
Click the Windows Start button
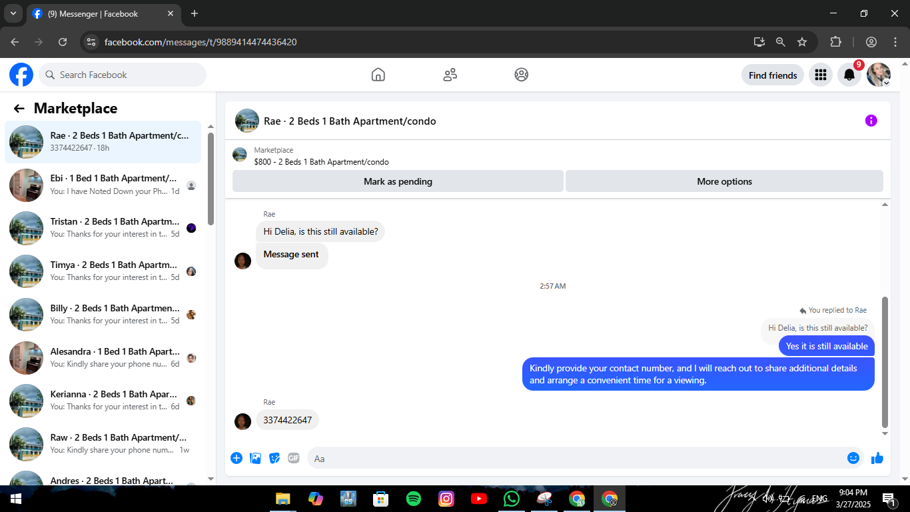(x=15, y=499)
